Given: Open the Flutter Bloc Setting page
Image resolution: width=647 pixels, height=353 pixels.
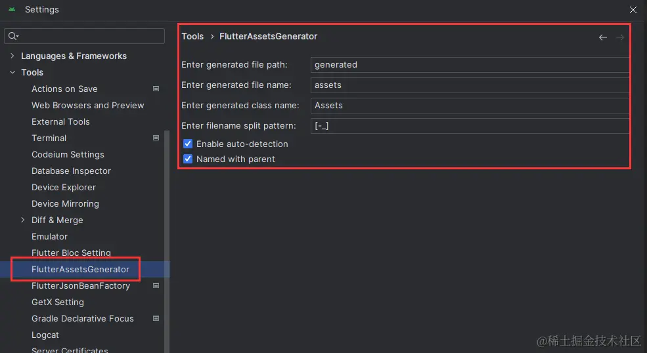Looking at the screenshot, I should coord(71,253).
